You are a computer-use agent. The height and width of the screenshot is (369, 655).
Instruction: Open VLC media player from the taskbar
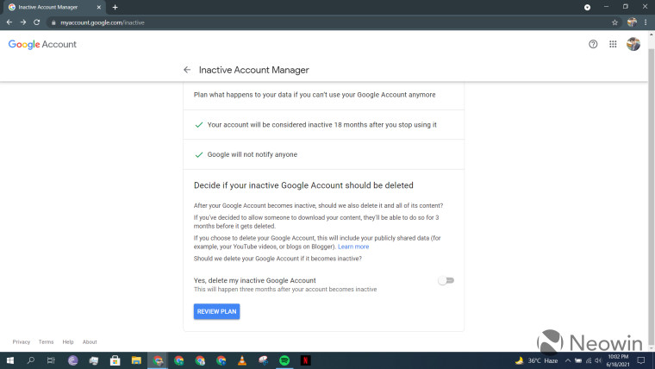pos(242,360)
